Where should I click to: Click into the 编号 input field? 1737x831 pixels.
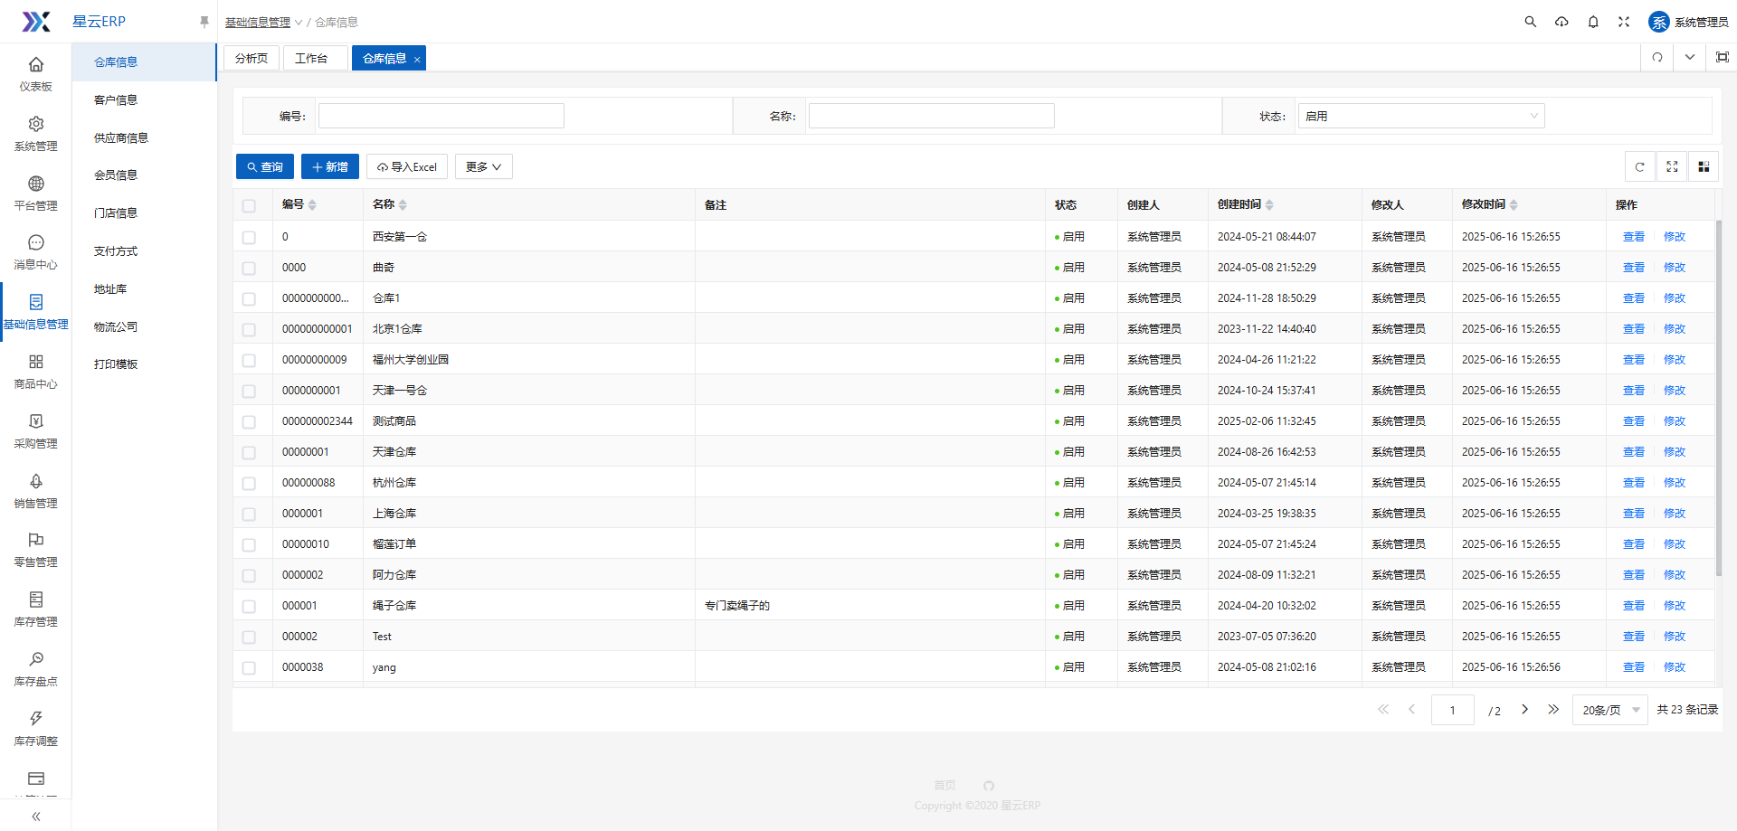441,116
